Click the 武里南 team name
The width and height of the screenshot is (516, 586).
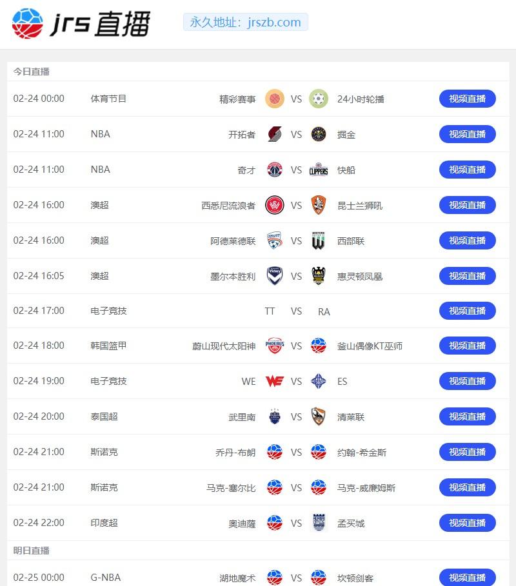pyautogui.click(x=242, y=417)
